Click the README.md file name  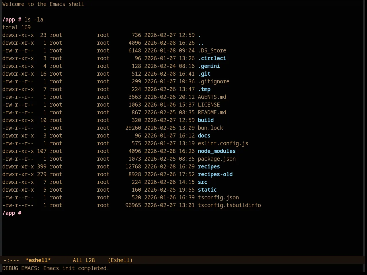click(212, 112)
